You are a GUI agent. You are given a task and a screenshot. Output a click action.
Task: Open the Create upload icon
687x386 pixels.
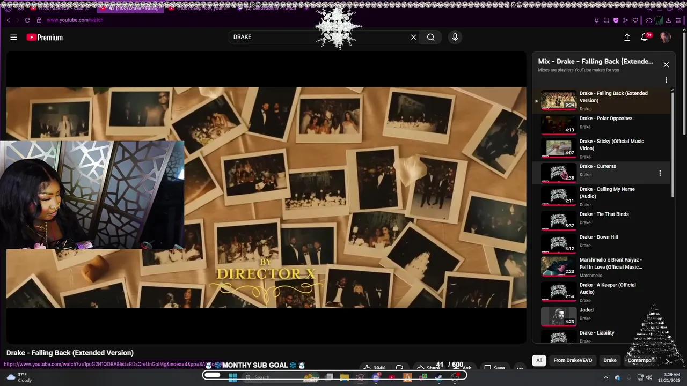pyautogui.click(x=627, y=37)
